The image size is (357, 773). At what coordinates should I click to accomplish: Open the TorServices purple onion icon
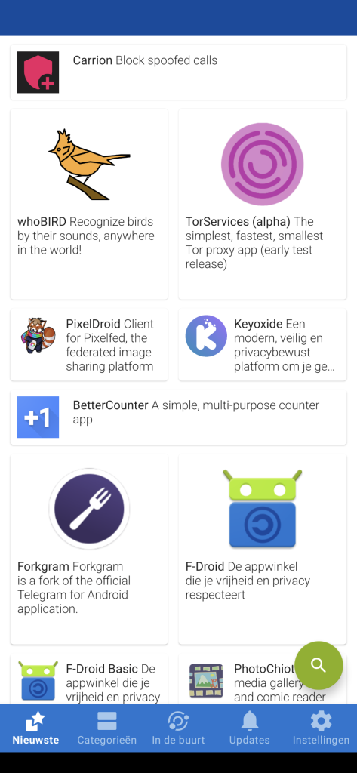[263, 164]
